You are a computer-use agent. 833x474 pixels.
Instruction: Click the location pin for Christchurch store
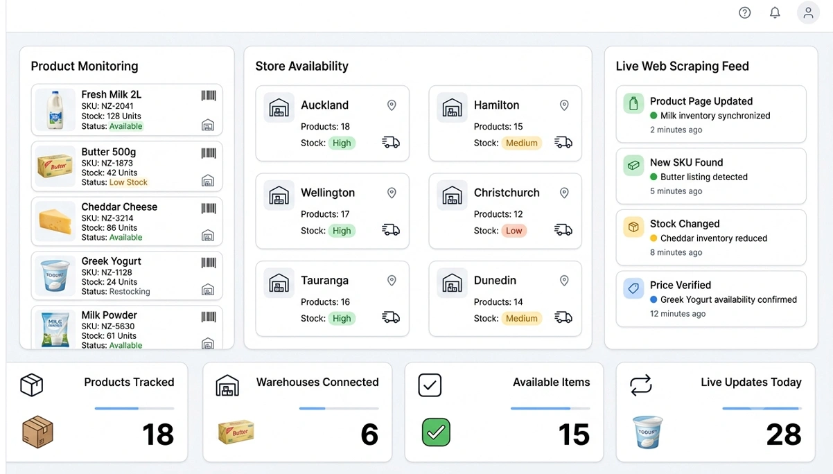(564, 193)
